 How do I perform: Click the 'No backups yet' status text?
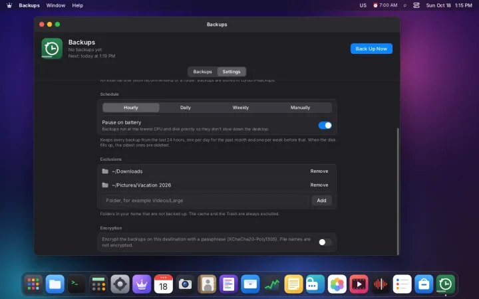85,49
